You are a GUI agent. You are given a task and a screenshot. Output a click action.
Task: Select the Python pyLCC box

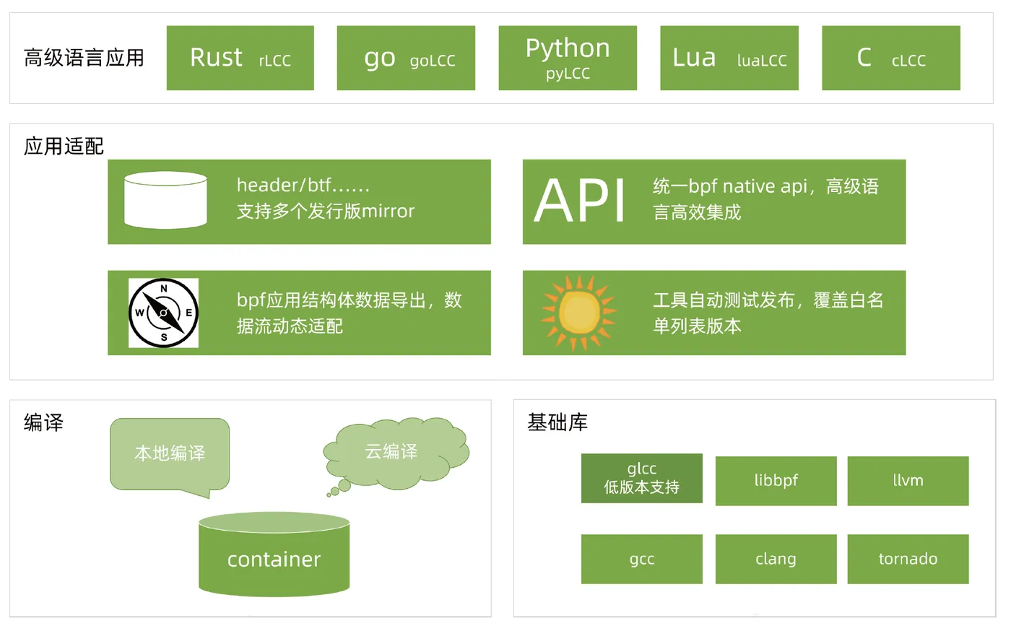point(568,58)
